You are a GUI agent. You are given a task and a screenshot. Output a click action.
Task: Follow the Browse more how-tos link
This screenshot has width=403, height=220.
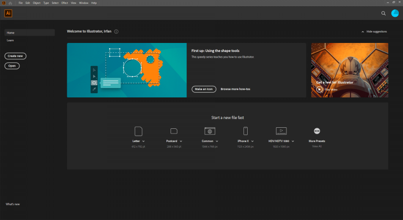click(236, 89)
